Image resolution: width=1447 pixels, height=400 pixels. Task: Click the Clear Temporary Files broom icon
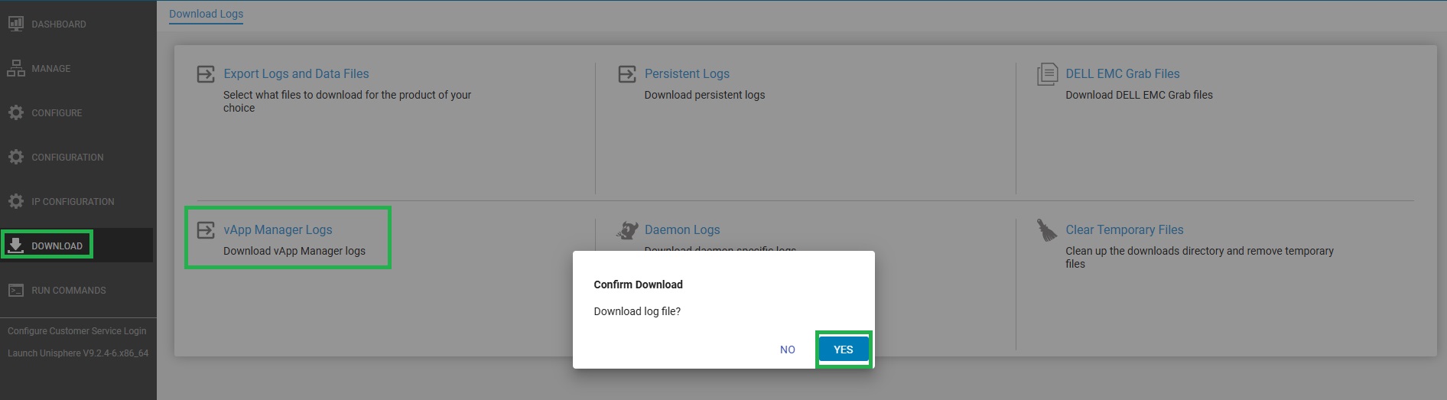pyautogui.click(x=1046, y=230)
